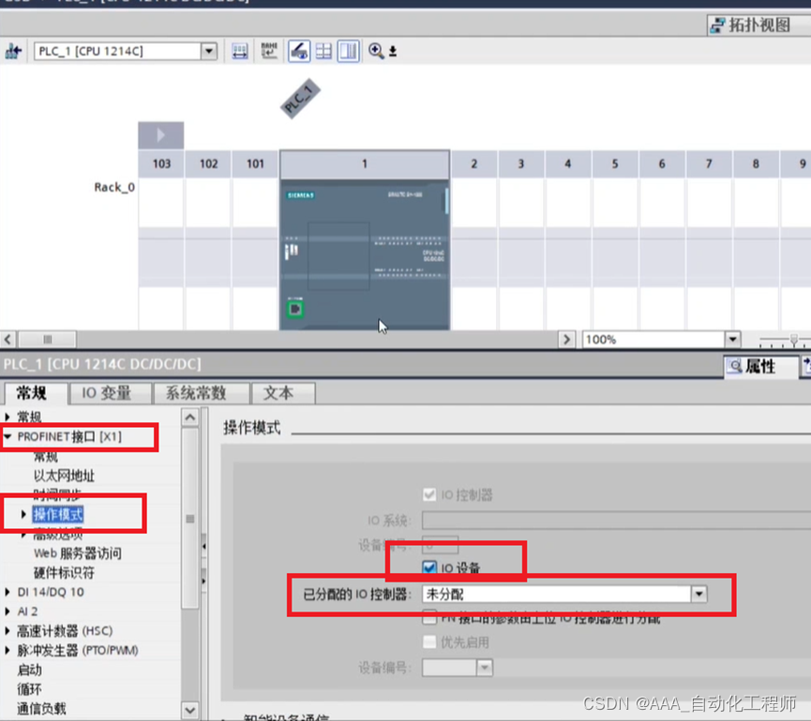Select the 操作模式 tree item

[58, 514]
